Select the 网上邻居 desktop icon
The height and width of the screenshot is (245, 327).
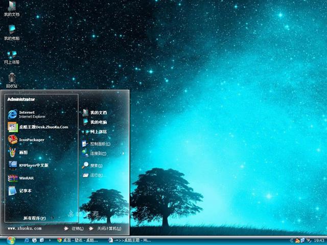(12, 57)
